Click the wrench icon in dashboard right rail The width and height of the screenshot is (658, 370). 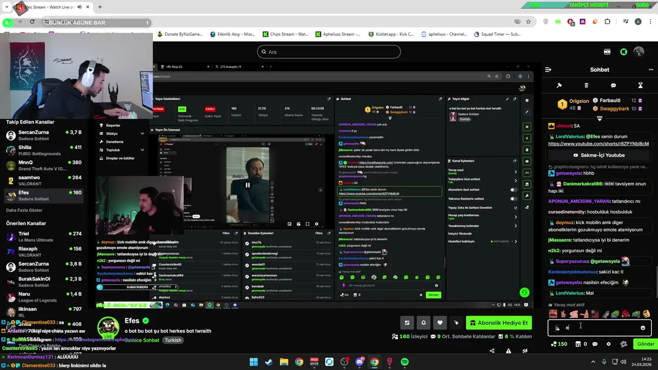[527, 196]
